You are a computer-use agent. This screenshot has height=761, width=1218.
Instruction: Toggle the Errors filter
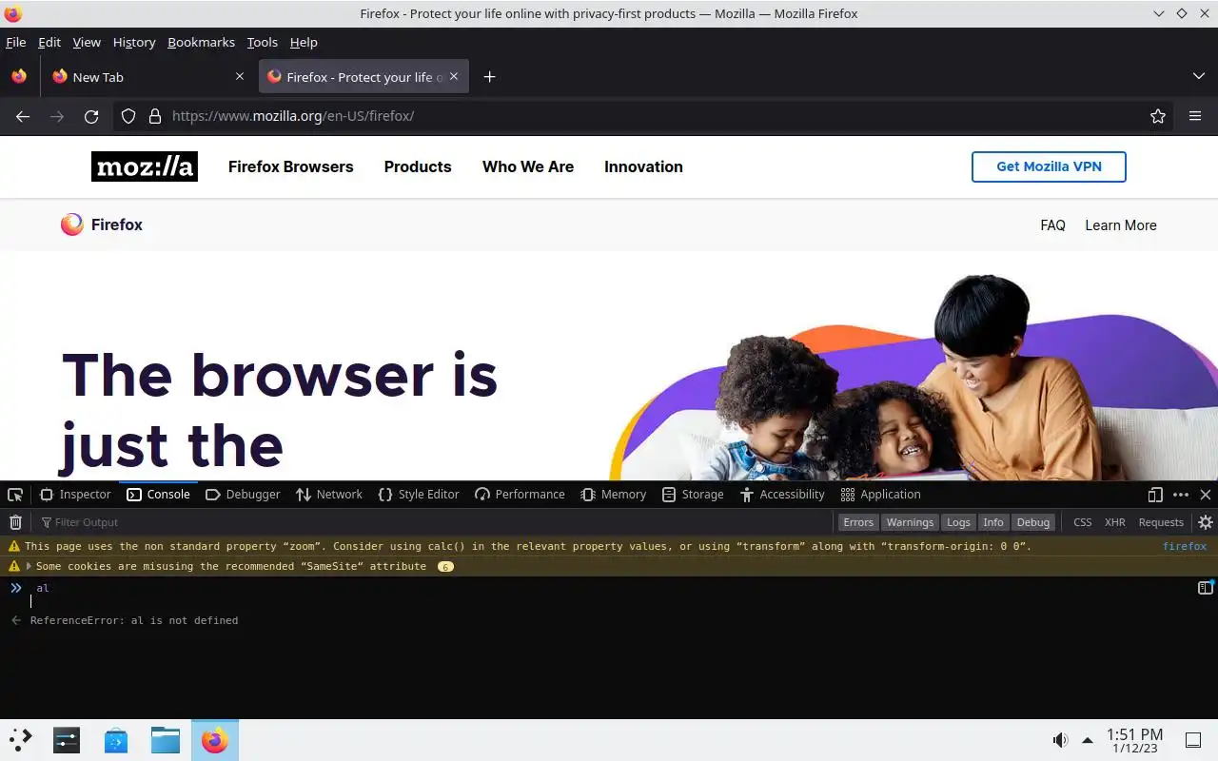[x=858, y=522]
